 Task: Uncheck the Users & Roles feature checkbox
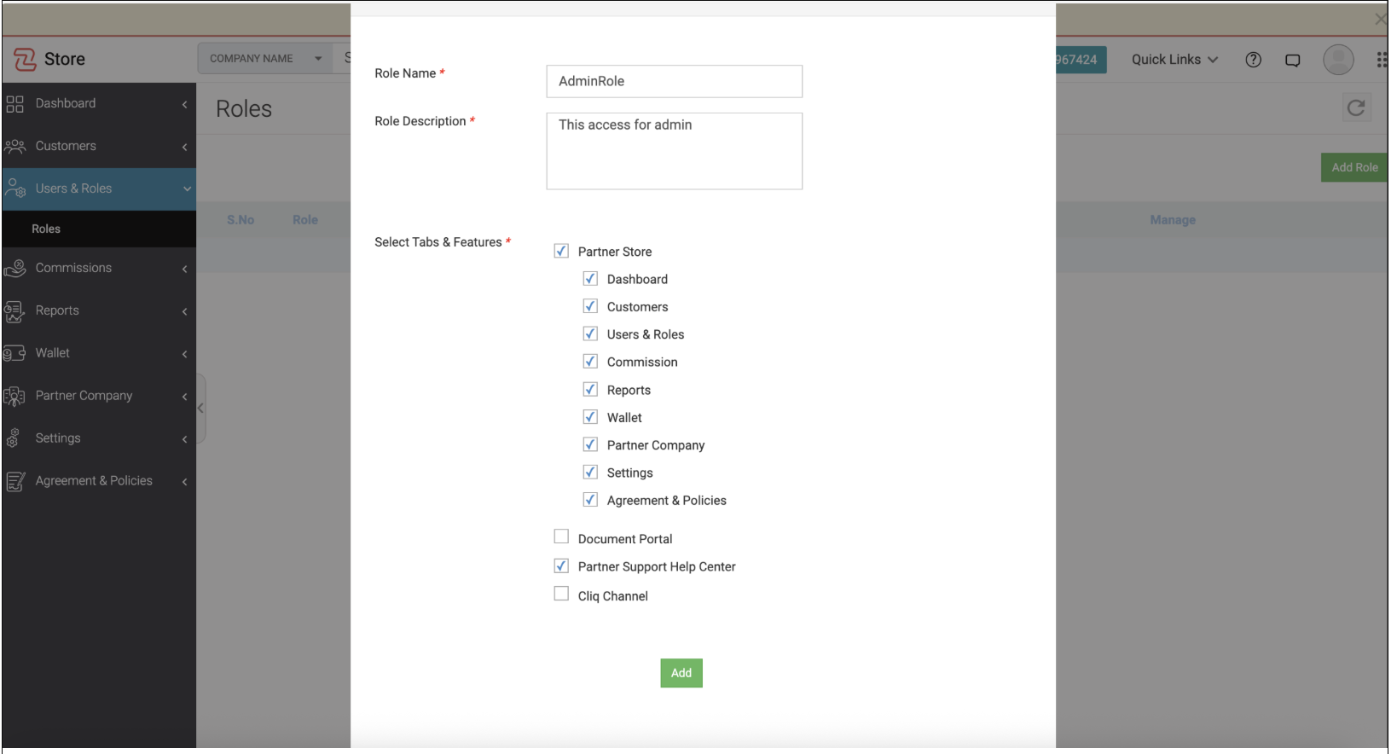[x=590, y=333]
